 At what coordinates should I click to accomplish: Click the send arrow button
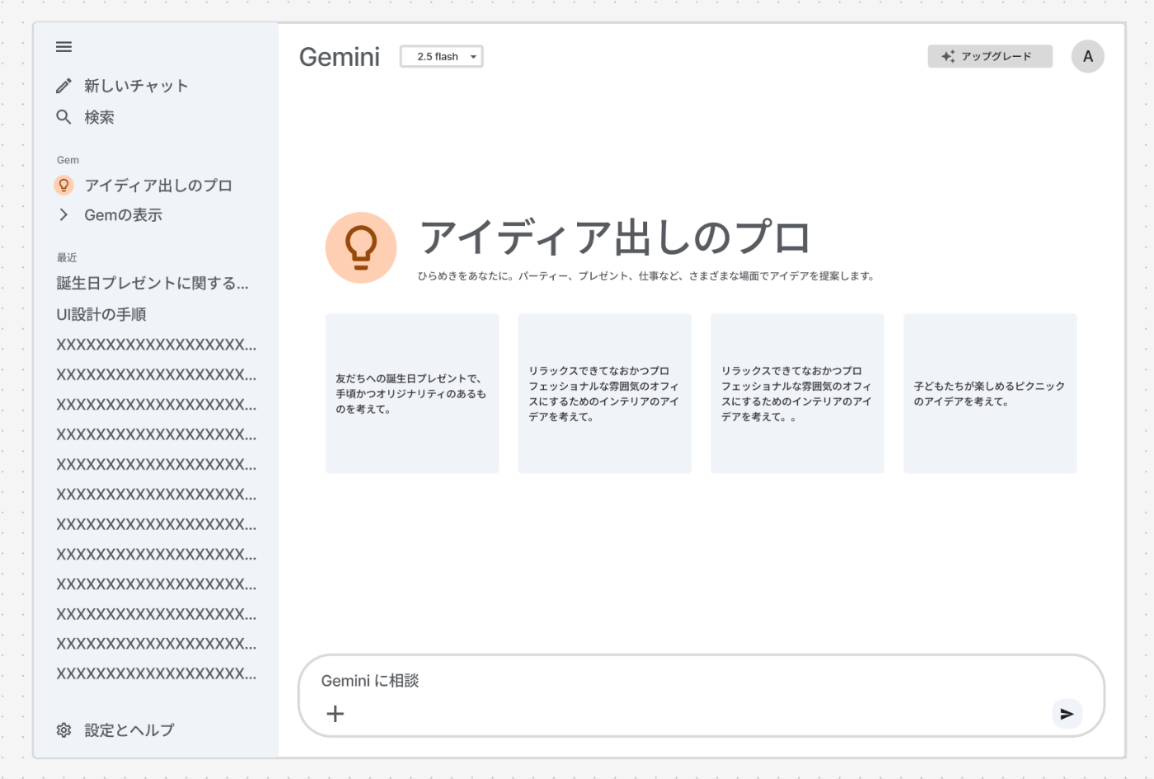(1067, 714)
